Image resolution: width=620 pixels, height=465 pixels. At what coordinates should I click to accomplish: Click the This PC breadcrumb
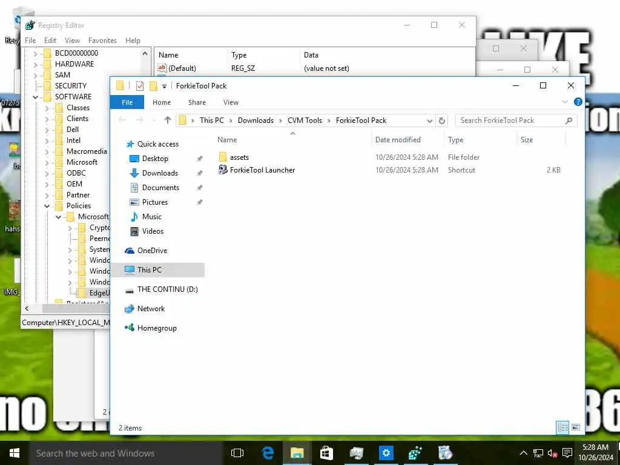[211, 120]
